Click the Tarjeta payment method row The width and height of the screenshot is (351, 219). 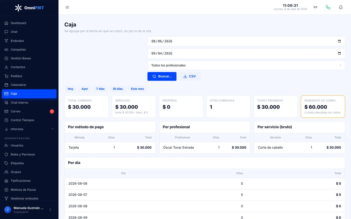point(110,147)
